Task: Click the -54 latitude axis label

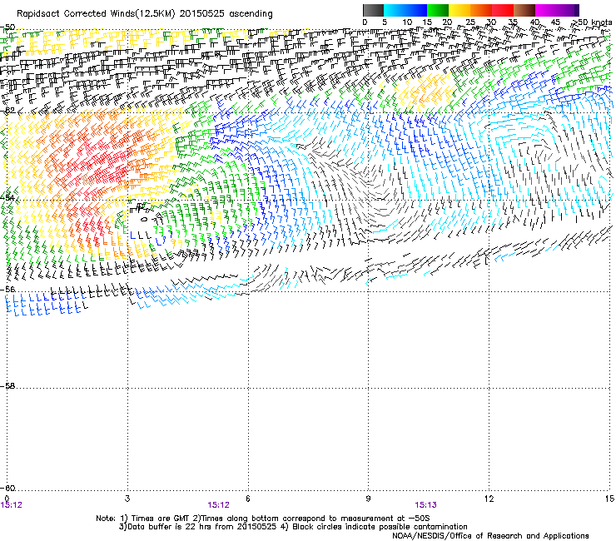Action: coord(7,197)
